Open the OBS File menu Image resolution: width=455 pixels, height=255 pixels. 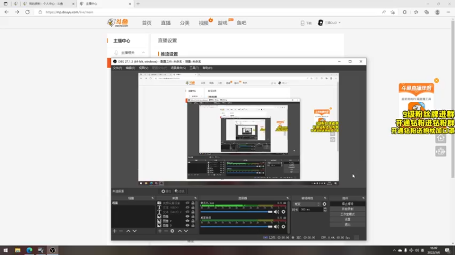117,68
